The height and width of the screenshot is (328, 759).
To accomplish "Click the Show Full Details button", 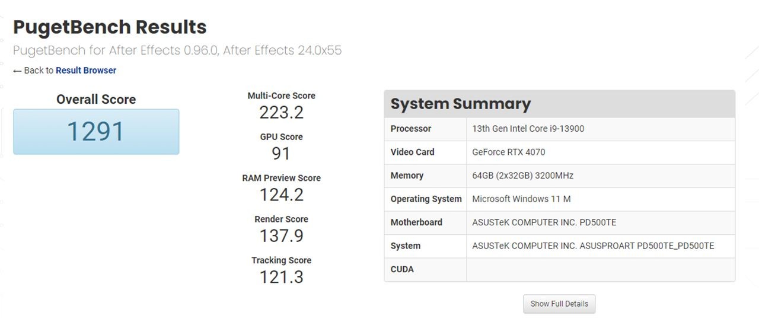I will coord(559,304).
